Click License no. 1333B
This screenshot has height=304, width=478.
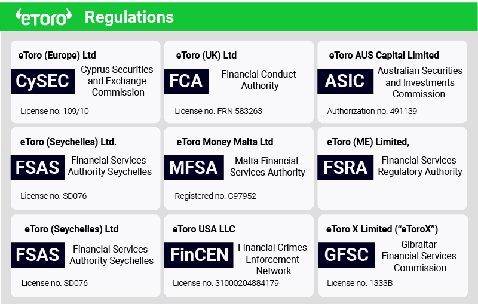[x=360, y=283]
